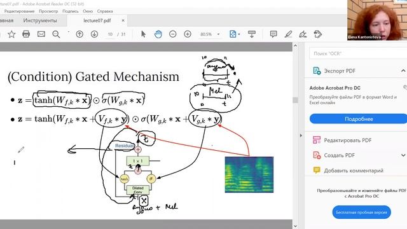Print the document with the printer icon
Viewport: 407px width, 229px height.
[26, 34]
